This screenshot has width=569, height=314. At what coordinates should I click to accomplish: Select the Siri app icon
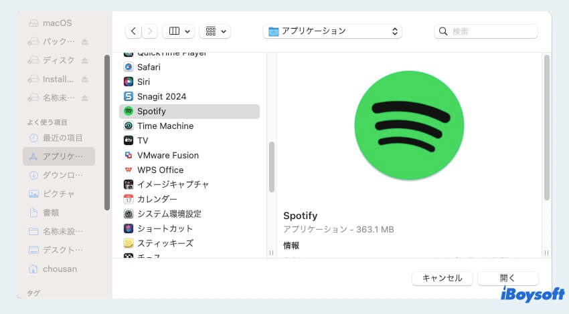129,82
